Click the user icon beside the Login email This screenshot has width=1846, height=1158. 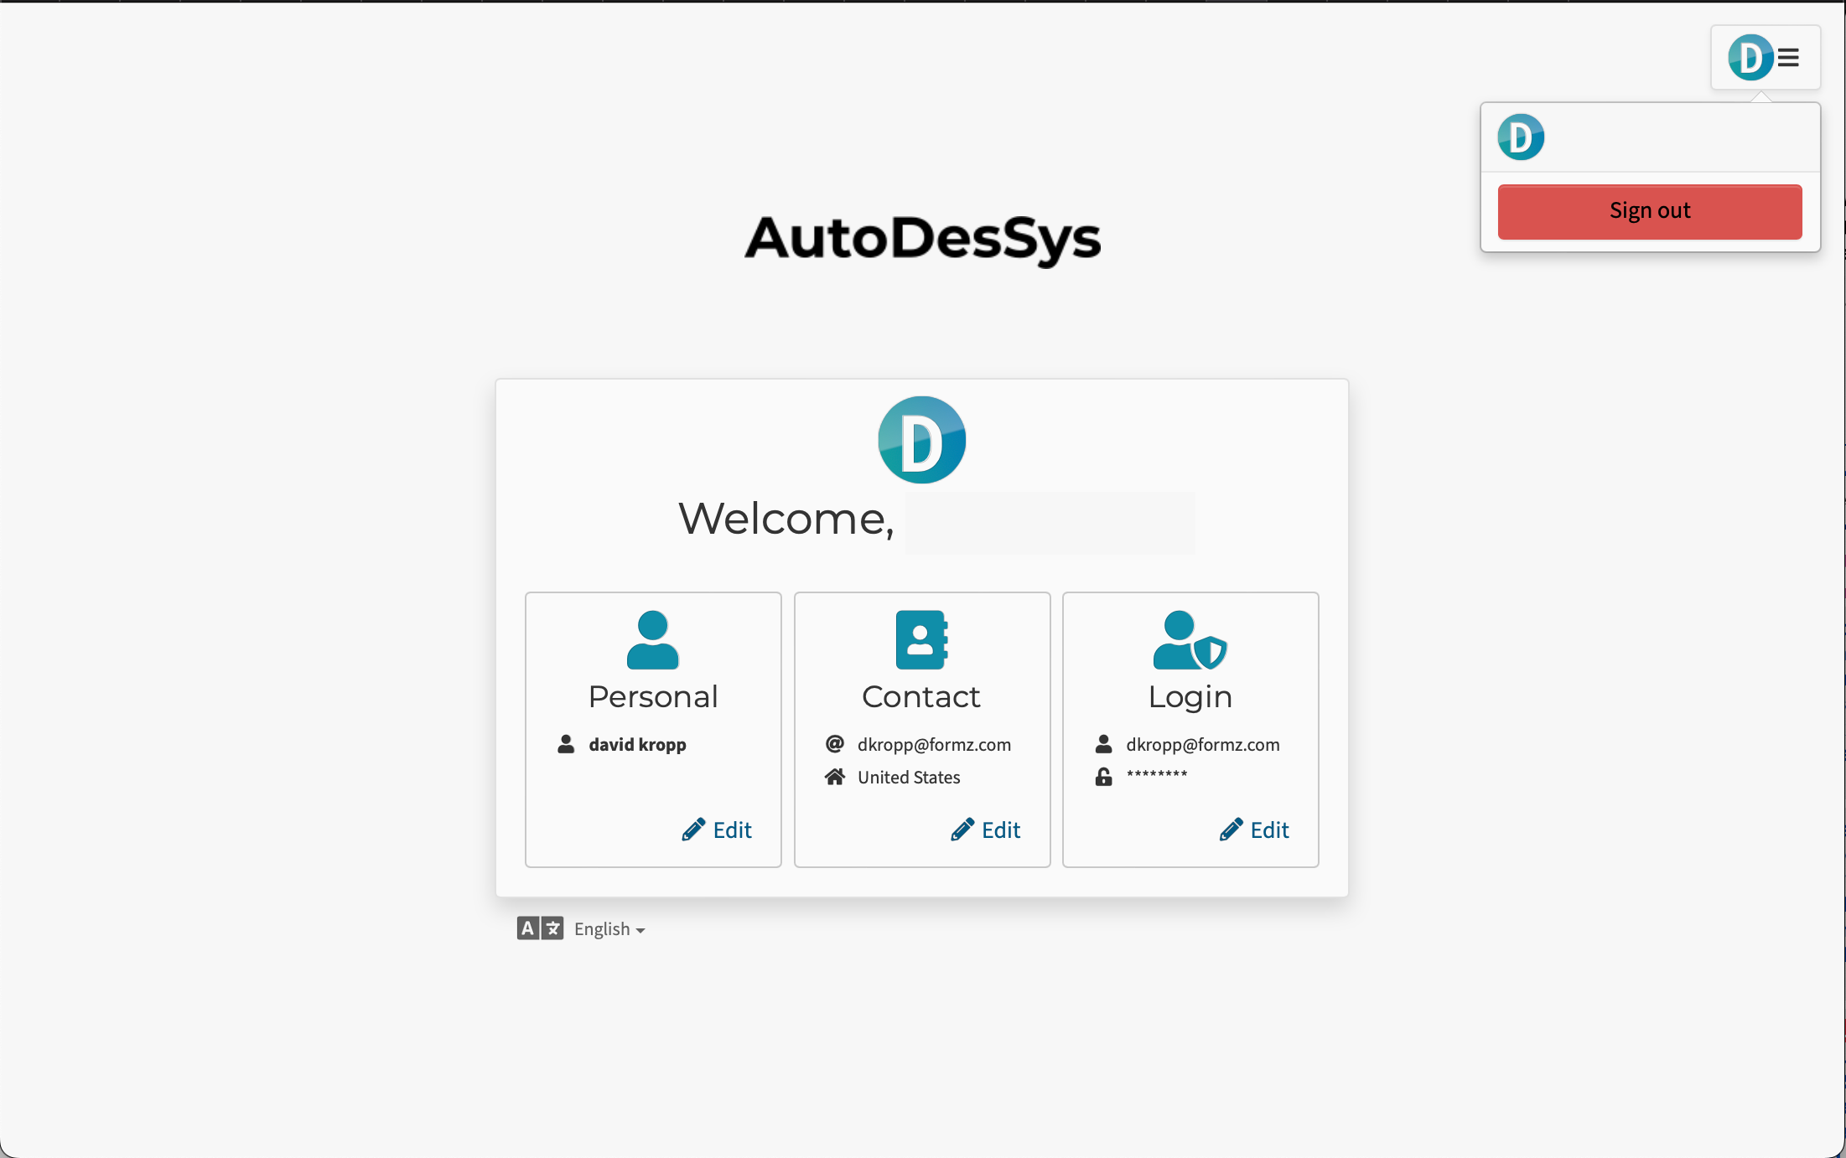pos(1103,744)
